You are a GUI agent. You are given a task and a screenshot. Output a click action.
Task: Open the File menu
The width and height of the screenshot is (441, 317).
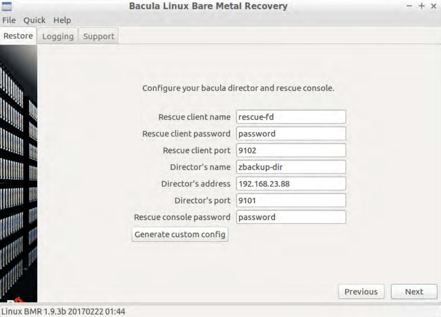[x=9, y=20]
